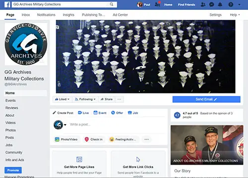
Task: Select Home in the sidebar
Action: click(x=25, y=93)
